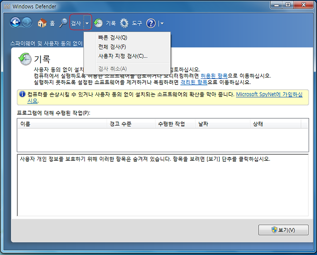Sort by the 수행한 작업 column header
The image size is (317, 255).
tap(175, 124)
